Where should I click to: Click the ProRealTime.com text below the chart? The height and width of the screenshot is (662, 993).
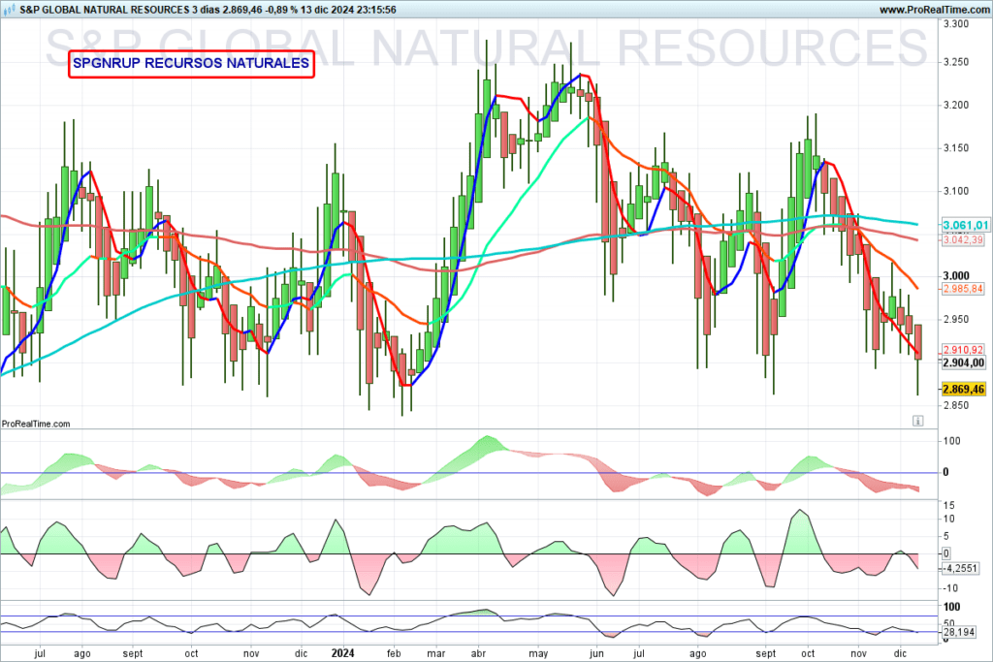click(36, 424)
